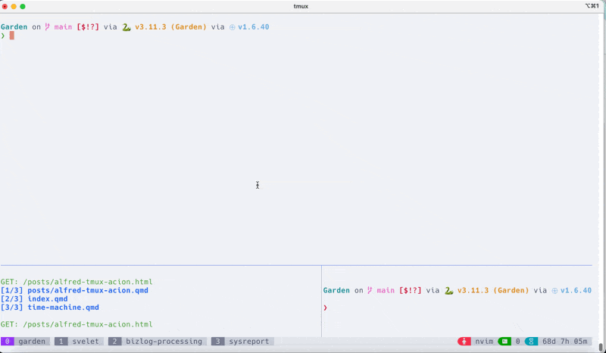Image resolution: width=606 pixels, height=353 pixels.
Task: Click 'Garden' directory name in top pane prompt
Action: click(14, 27)
